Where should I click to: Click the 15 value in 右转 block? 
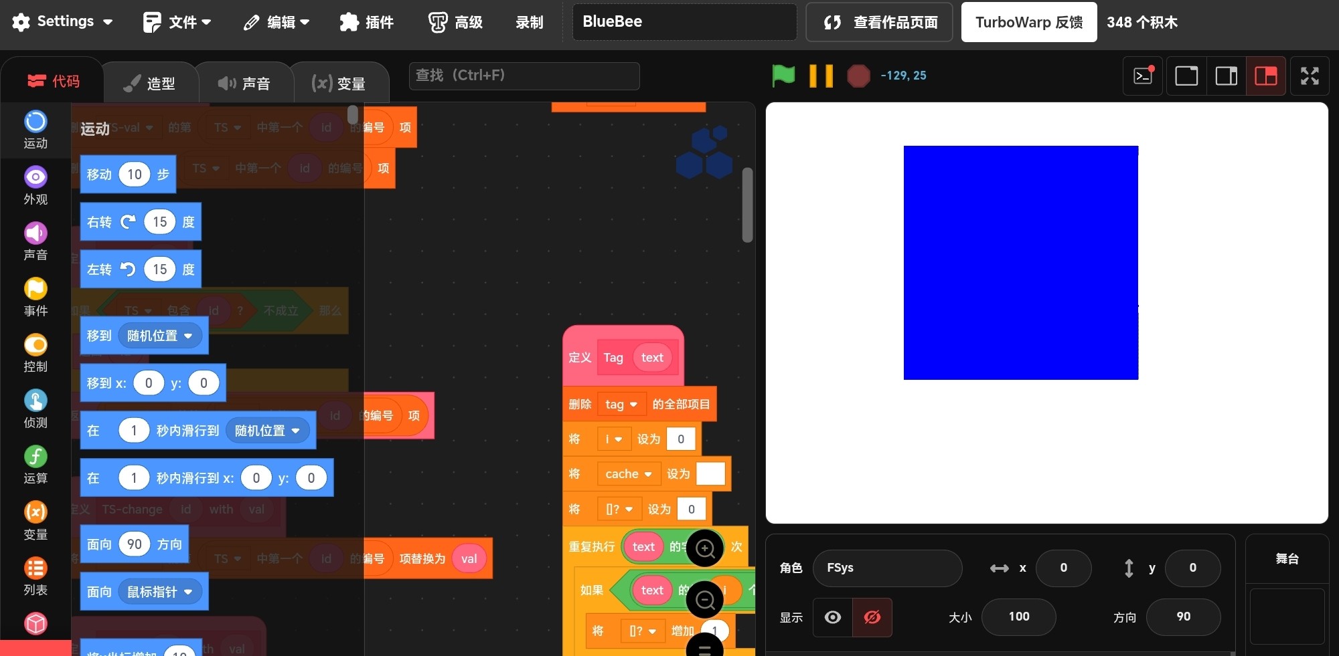pyautogui.click(x=160, y=222)
